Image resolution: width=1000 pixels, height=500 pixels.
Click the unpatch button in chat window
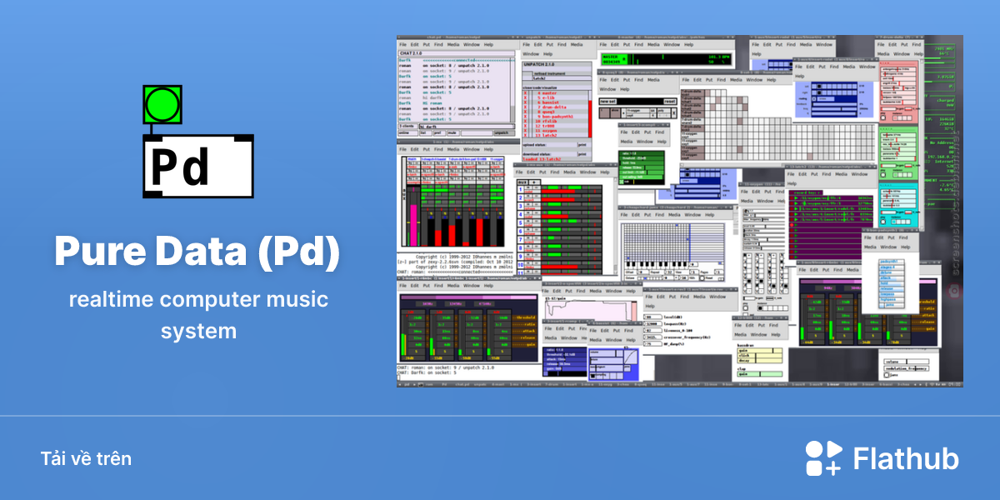[504, 132]
